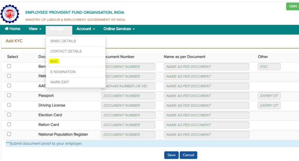This screenshot has width=299, height=161.
Task: Click Passport document number field
Action: (x=128, y=96)
